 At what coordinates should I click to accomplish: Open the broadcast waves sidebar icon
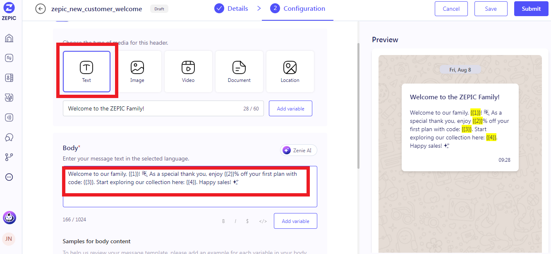tap(9, 117)
